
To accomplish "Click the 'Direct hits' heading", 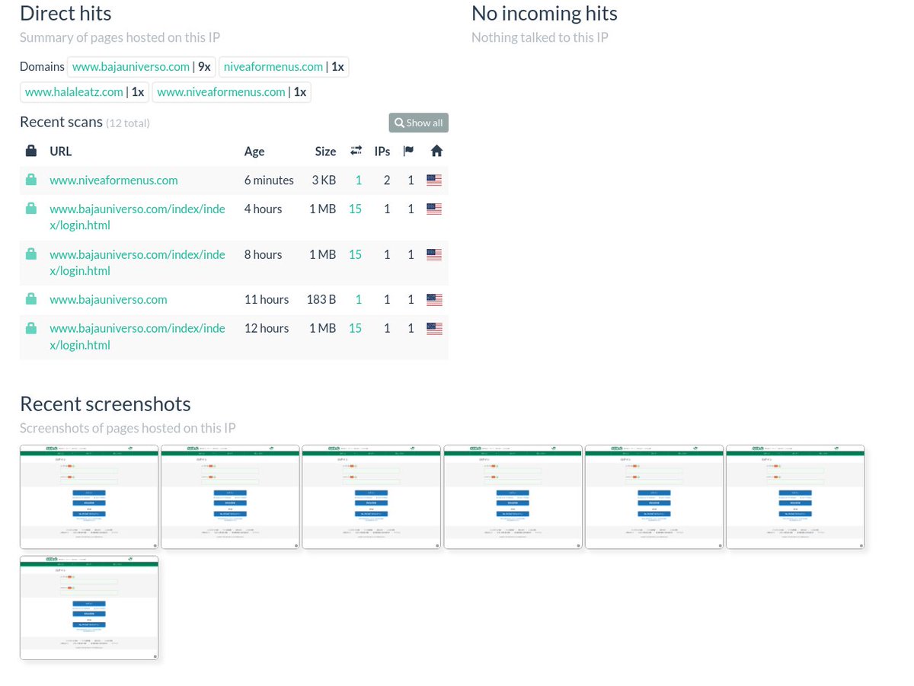I will [x=66, y=13].
